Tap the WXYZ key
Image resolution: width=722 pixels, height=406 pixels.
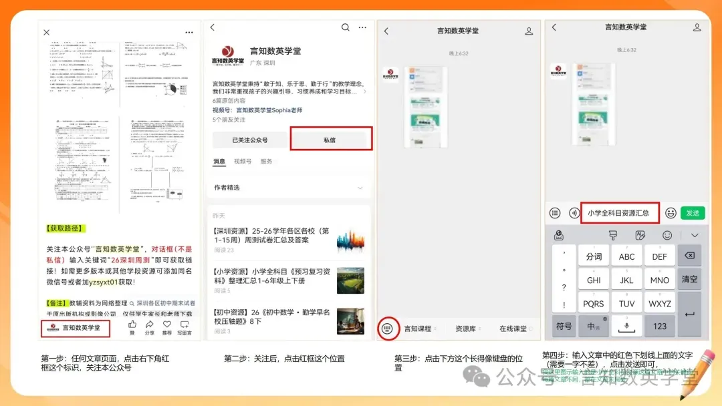pos(660,303)
